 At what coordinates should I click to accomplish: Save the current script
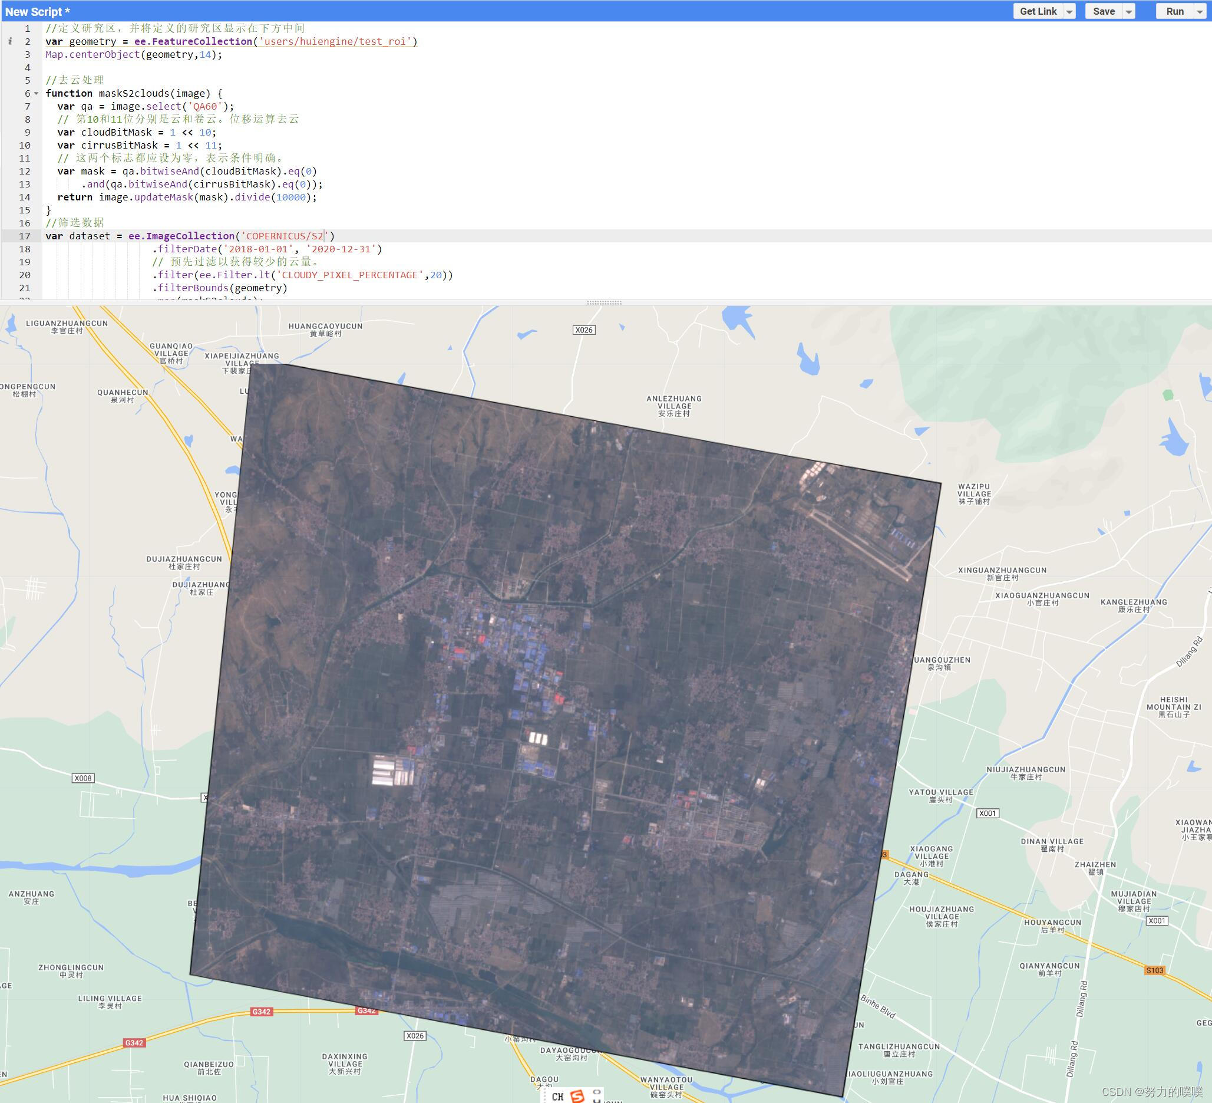click(x=1104, y=11)
